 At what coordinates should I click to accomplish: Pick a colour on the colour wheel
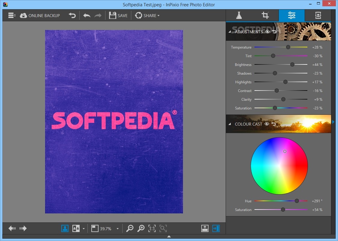click(279, 166)
